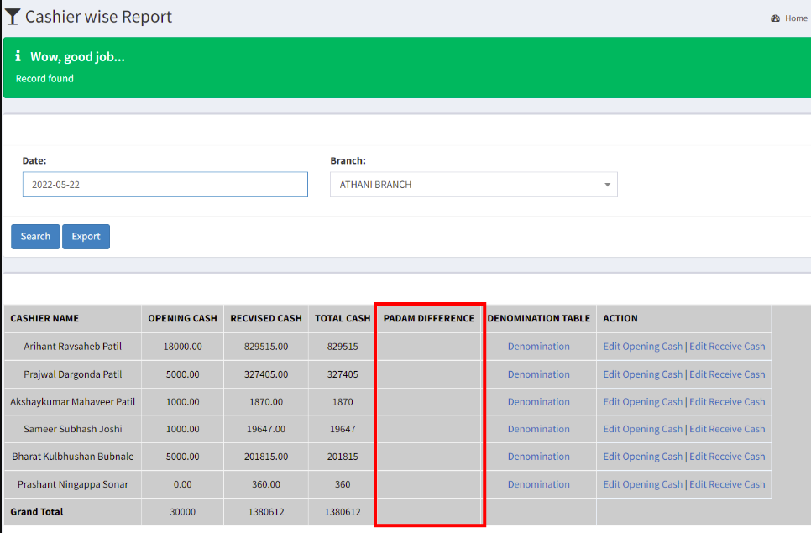
Task: Click the filter funnel icon beside the report title
Action: click(13, 17)
